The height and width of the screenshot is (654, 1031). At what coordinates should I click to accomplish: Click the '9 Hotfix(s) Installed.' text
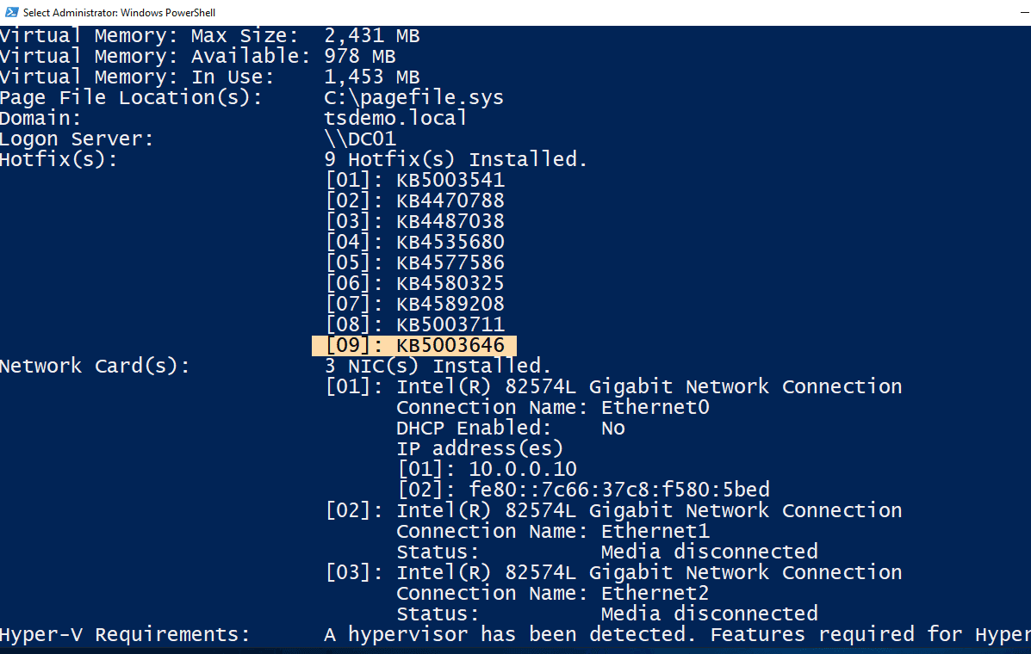click(x=456, y=159)
